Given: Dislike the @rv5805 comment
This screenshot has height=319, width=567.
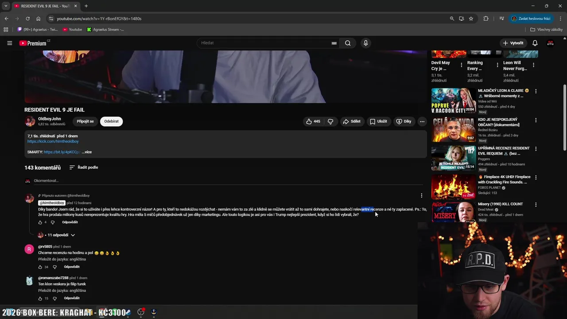Looking at the screenshot, I should point(54,267).
